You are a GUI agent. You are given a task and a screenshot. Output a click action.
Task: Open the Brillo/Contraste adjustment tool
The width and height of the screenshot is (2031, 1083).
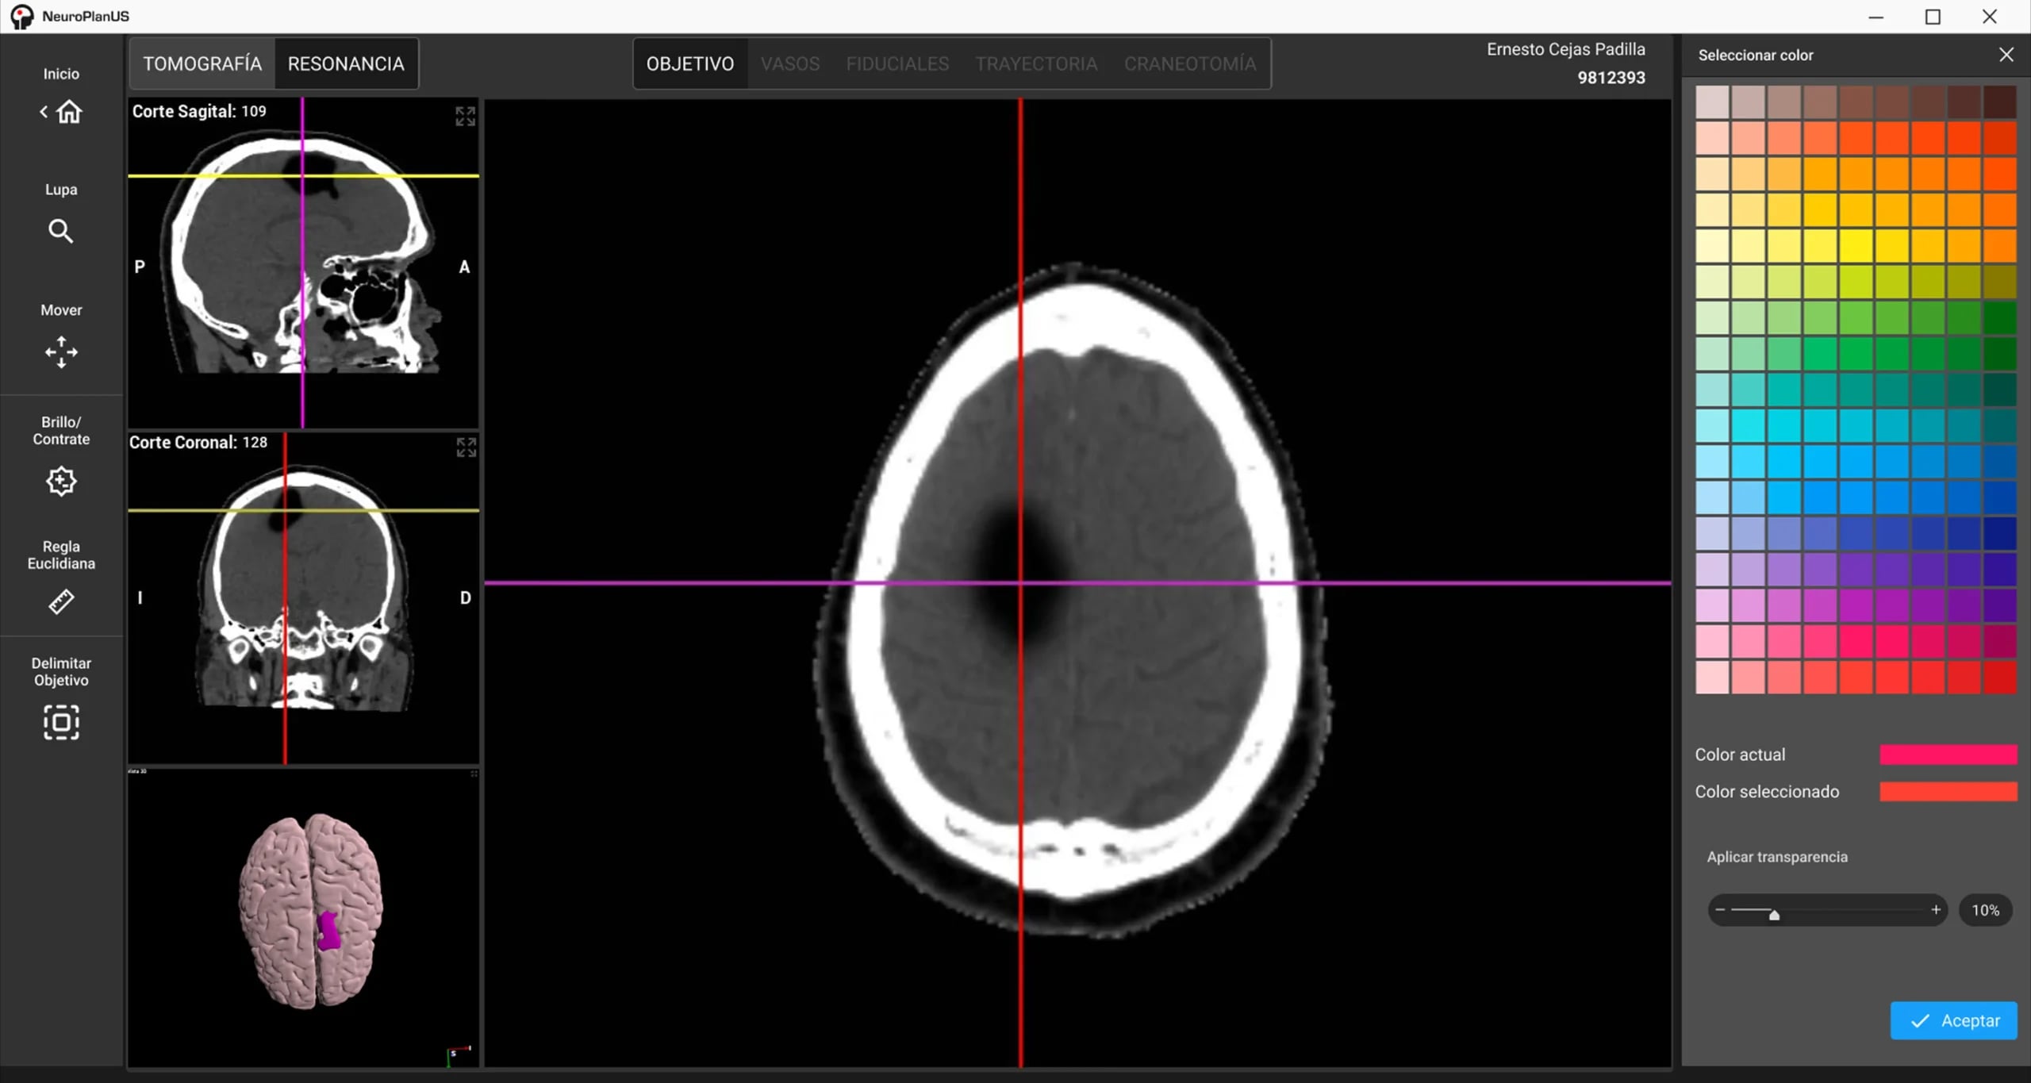(x=61, y=481)
